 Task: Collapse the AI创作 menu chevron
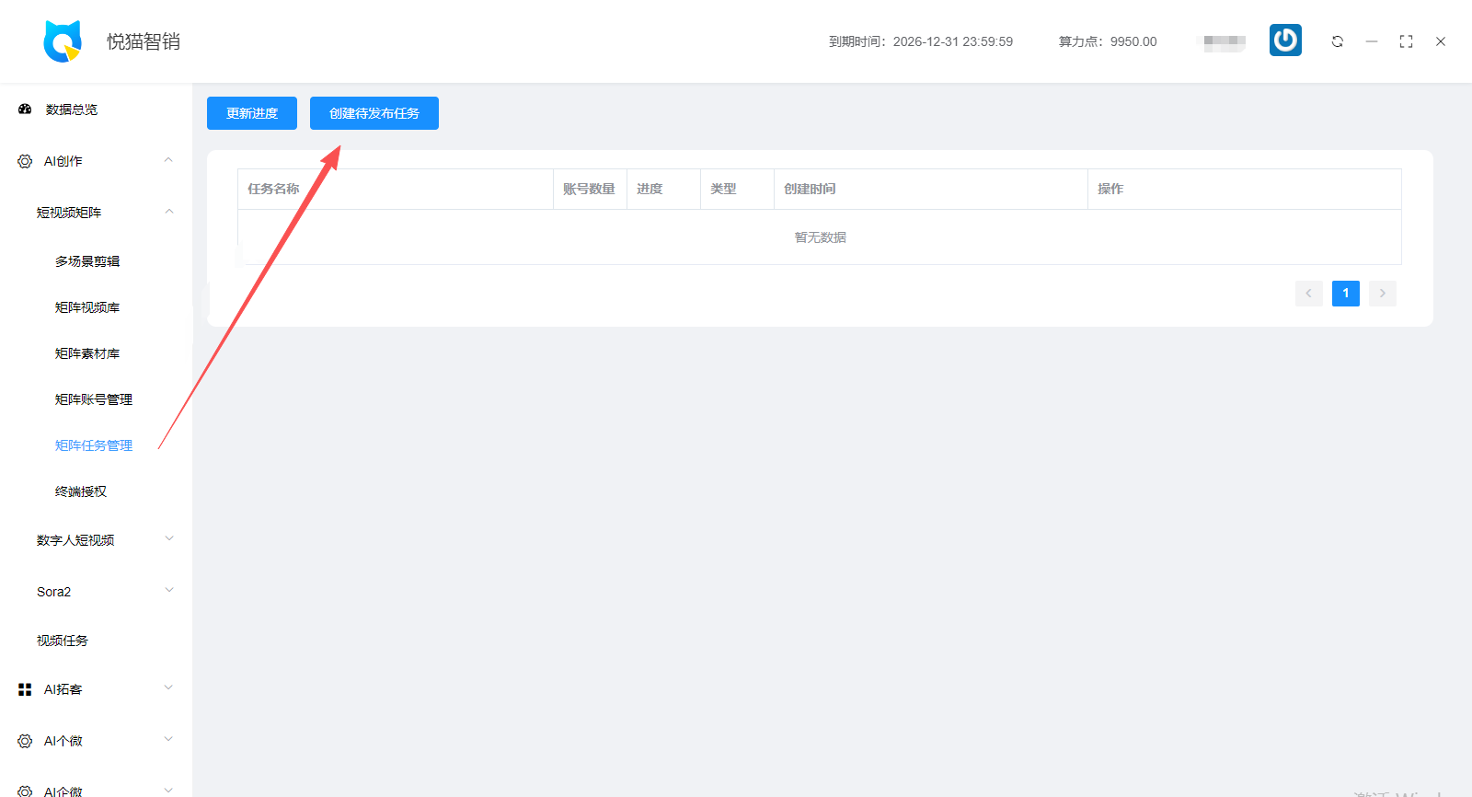tap(168, 160)
